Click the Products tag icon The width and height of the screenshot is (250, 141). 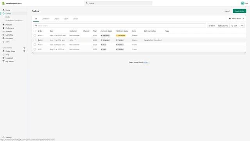click(4, 25)
